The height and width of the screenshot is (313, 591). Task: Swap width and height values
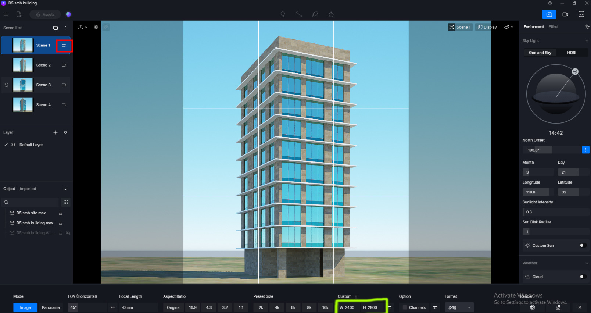pyautogui.click(x=390, y=307)
